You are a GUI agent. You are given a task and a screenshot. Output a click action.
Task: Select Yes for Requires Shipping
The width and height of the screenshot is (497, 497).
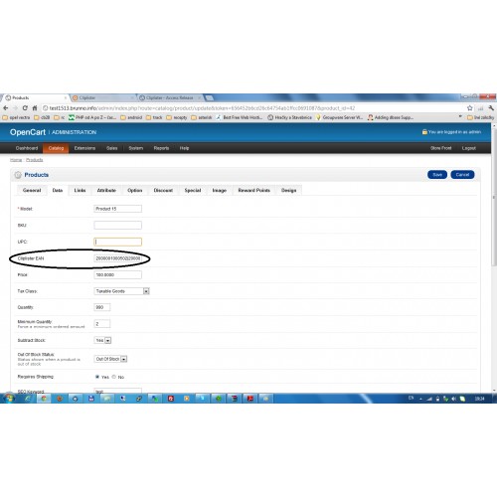tap(97, 377)
